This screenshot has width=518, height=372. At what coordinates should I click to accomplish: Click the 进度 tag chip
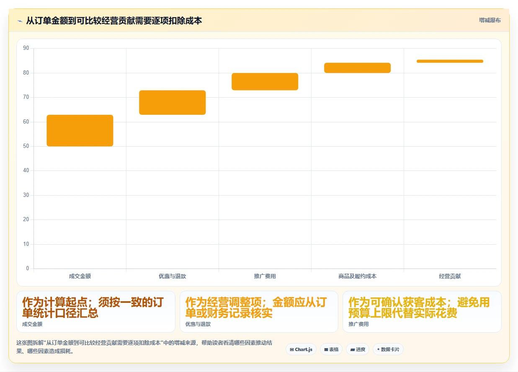coord(358,349)
